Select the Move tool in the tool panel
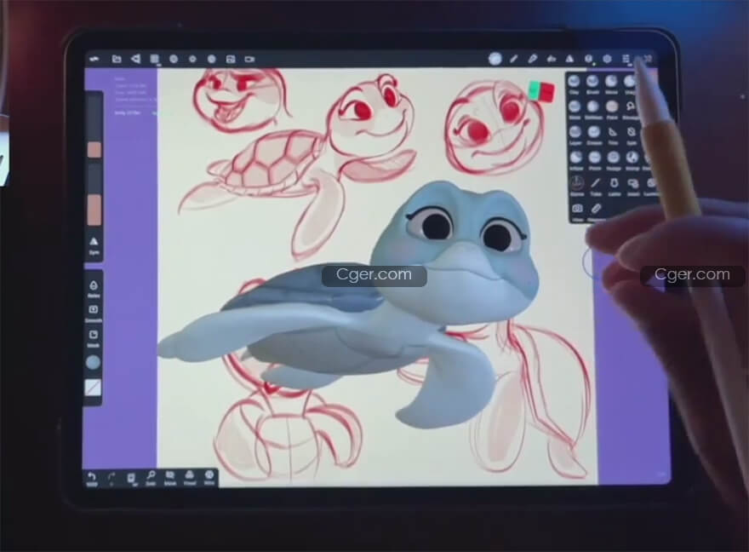Viewport: 749px width, 552px height. (x=611, y=83)
